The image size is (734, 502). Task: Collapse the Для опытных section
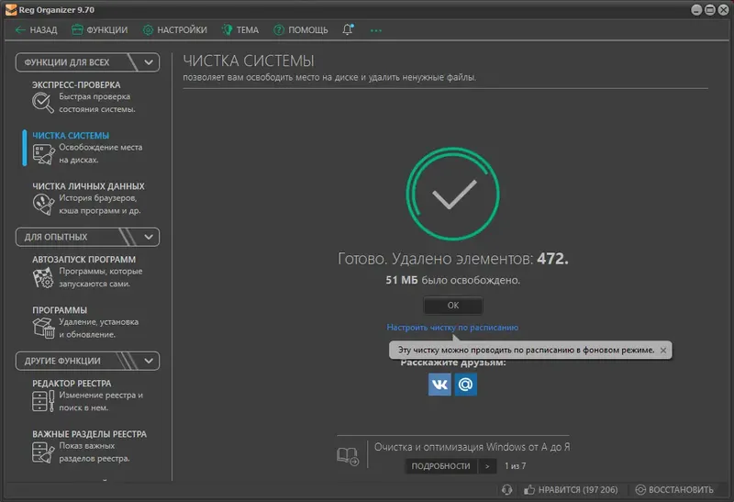click(x=149, y=237)
